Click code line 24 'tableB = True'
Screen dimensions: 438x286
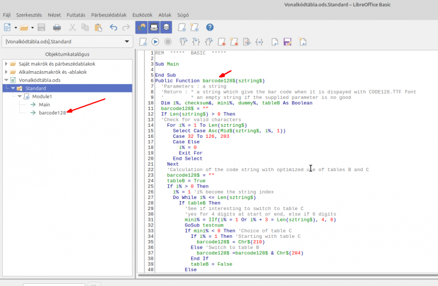pyautogui.click(x=186, y=180)
